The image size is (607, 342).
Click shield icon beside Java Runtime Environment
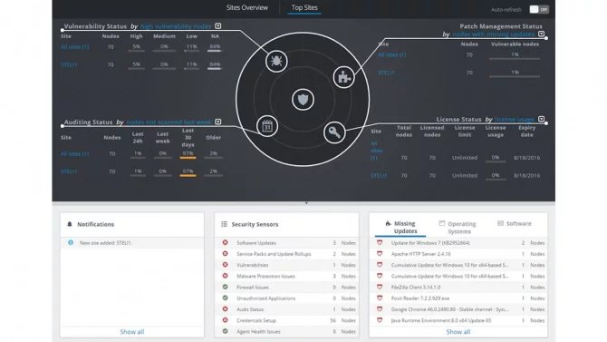tap(380, 320)
